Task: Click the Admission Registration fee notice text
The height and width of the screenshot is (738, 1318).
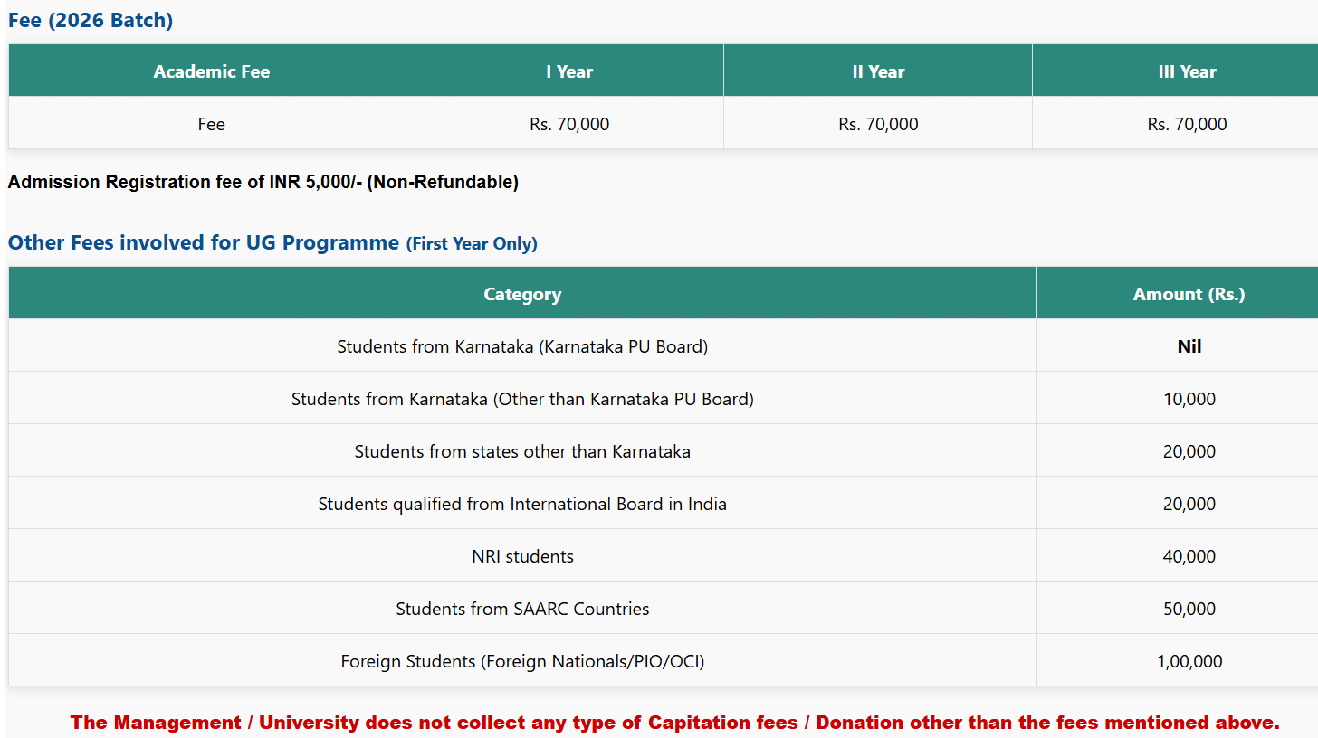Action: click(x=263, y=182)
